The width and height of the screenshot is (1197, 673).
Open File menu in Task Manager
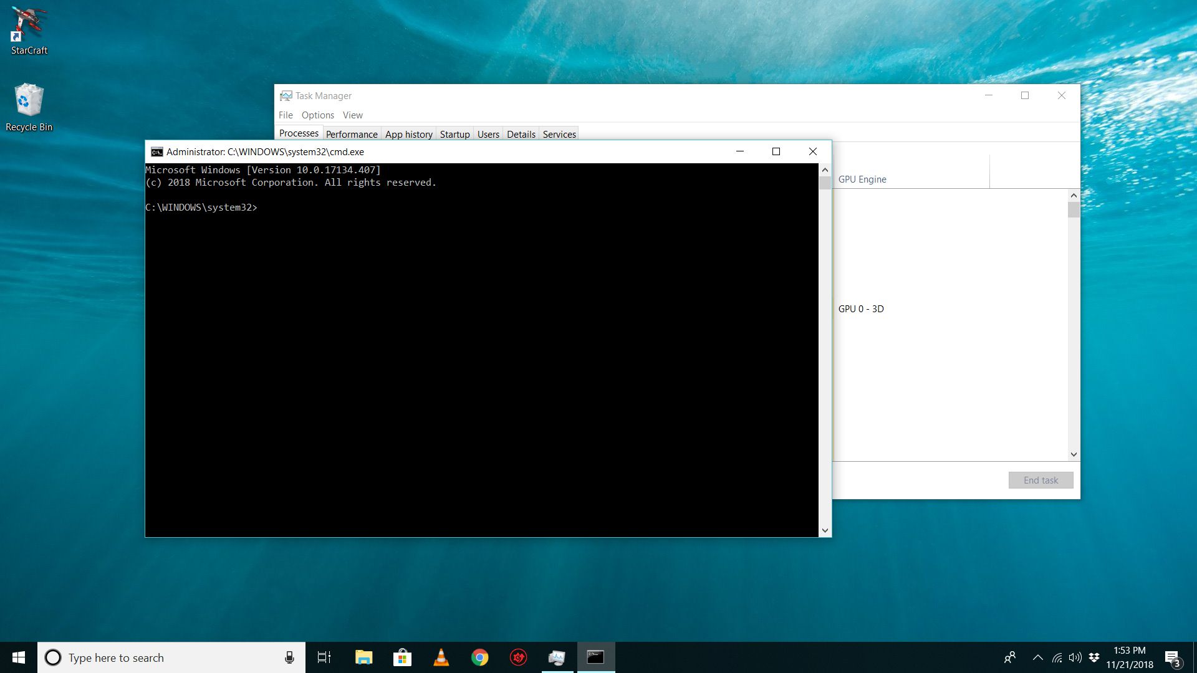(286, 114)
